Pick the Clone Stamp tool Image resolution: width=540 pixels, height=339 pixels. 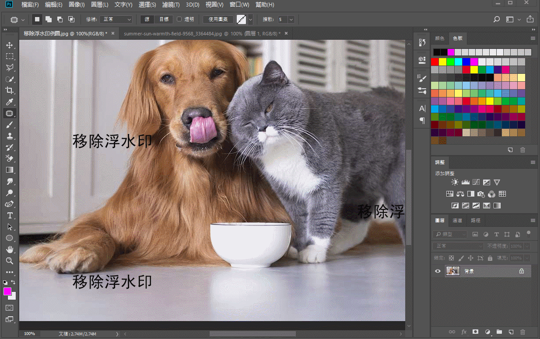[9, 136]
